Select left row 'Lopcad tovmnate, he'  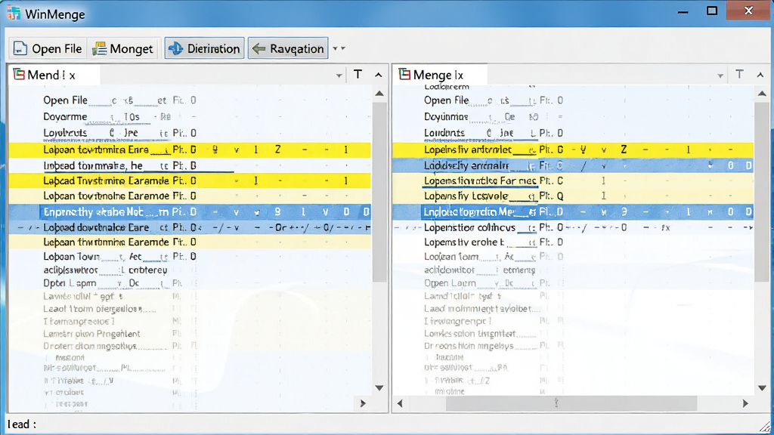pos(190,165)
